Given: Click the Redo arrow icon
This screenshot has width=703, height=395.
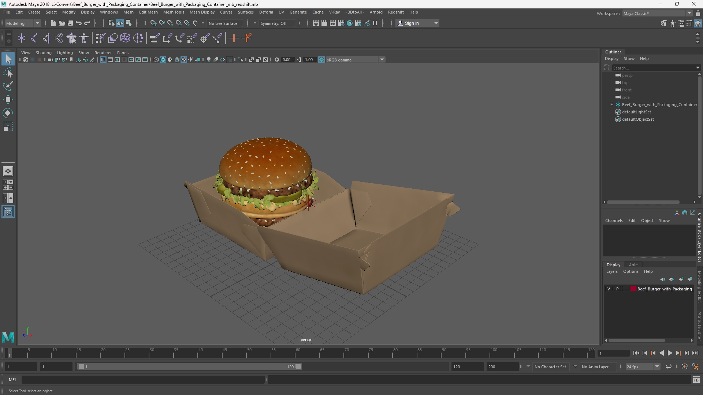Looking at the screenshot, I should (x=87, y=23).
